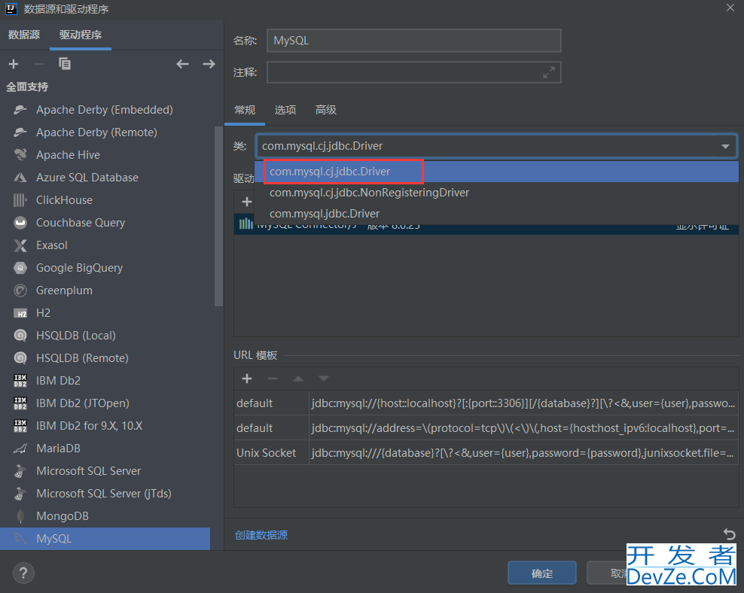Select the default jdbc:mysql://address= URL row
This screenshot has width=744, height=593.
(486, 428)
